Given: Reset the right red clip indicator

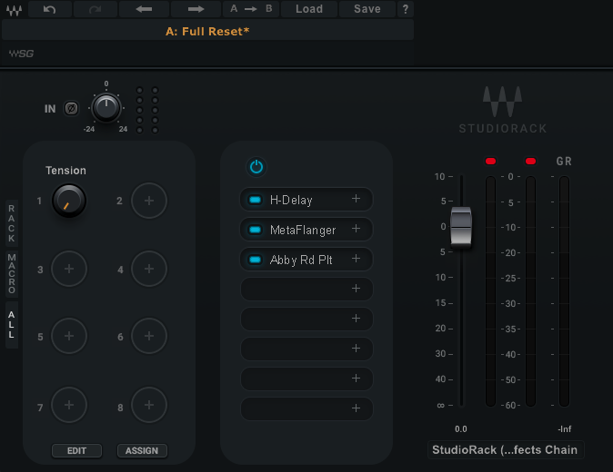Looking at the screenshot, I should (530, 161).
